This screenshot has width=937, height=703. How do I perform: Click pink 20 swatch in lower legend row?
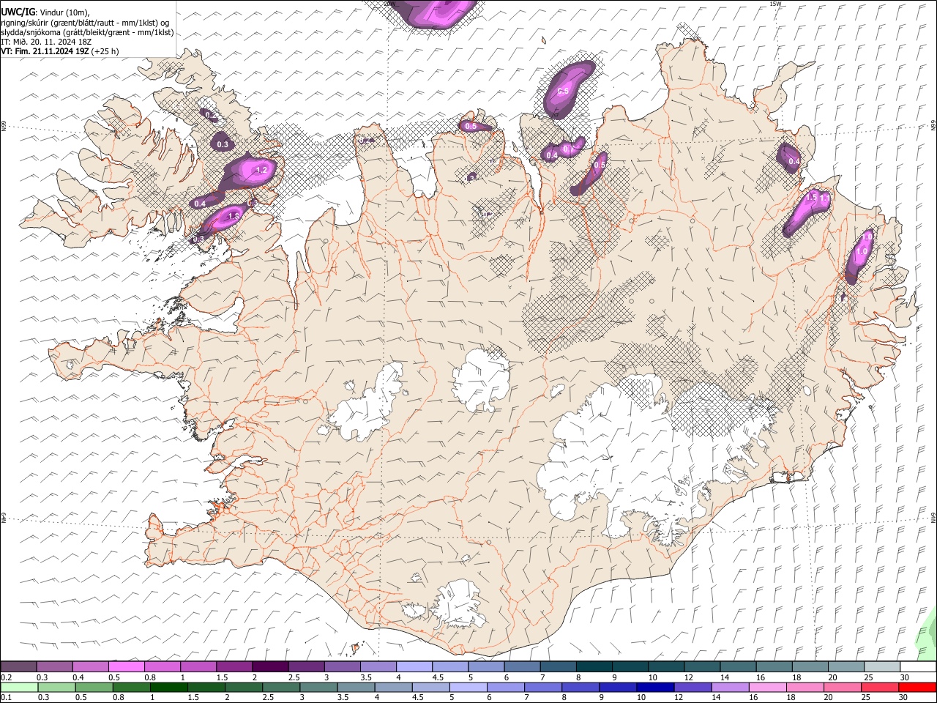pyautogui.click(x=842, y=687)
